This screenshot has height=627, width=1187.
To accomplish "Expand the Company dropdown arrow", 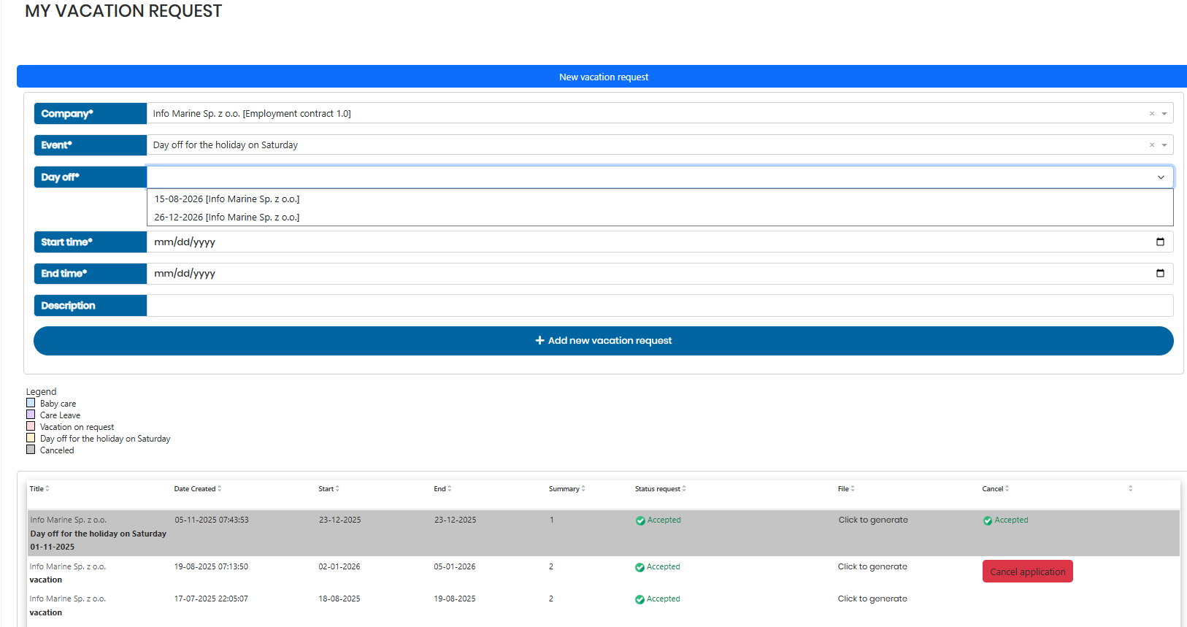I will pyautogui.click(x=1164, y=114).
